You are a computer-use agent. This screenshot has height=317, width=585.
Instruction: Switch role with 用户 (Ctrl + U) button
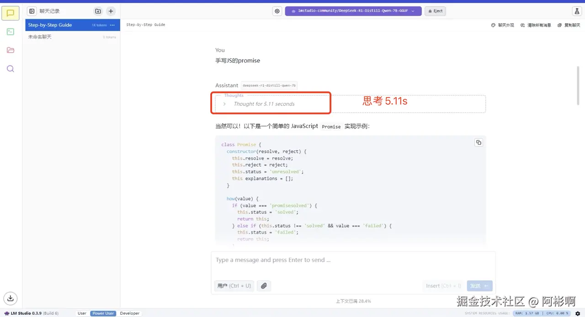(x=234, y=286)
